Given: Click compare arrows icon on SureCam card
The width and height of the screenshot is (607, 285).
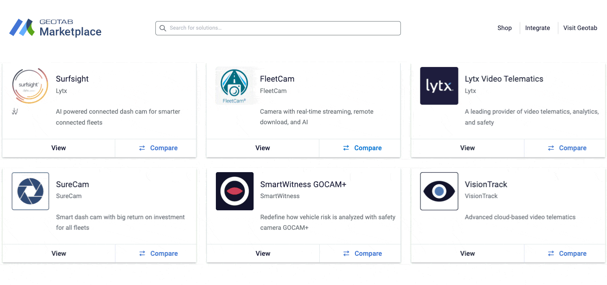Looking at the screenshot, I should pos(142,253).
